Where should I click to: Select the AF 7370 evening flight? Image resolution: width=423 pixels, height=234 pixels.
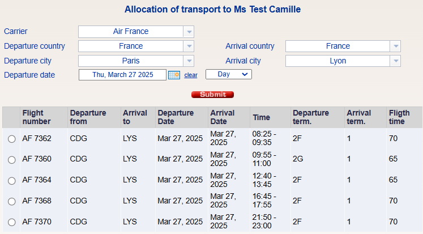pyautogui.click(x=12, y=222)
